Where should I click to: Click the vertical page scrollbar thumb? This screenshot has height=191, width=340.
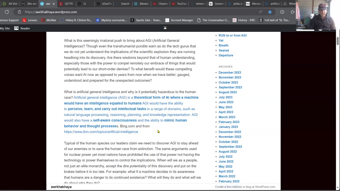338,41
